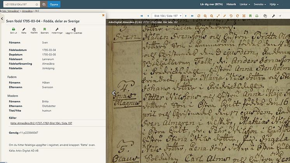Print the image from the viewer toolbar
Image resolution: width=290 pixels, height=163 pixels.
pyautogui.click(x=257, y=16)
